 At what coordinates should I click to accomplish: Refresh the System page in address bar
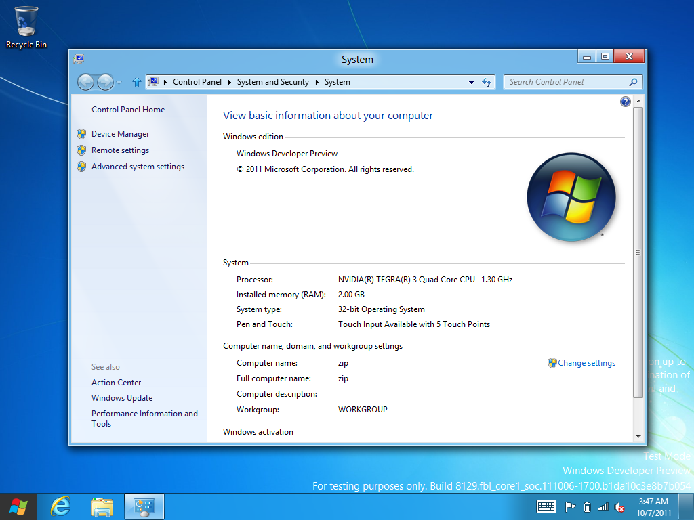click(x=487, y=82)
